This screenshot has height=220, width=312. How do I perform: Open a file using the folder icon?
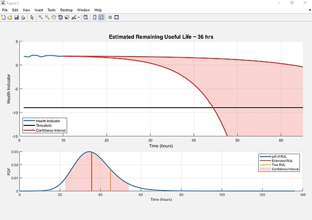pos(10,17)
